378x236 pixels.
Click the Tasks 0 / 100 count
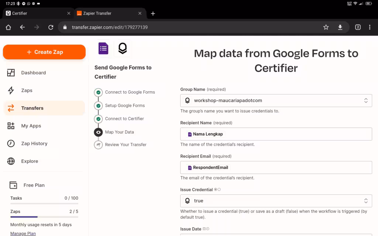click(x=71, y=198)
